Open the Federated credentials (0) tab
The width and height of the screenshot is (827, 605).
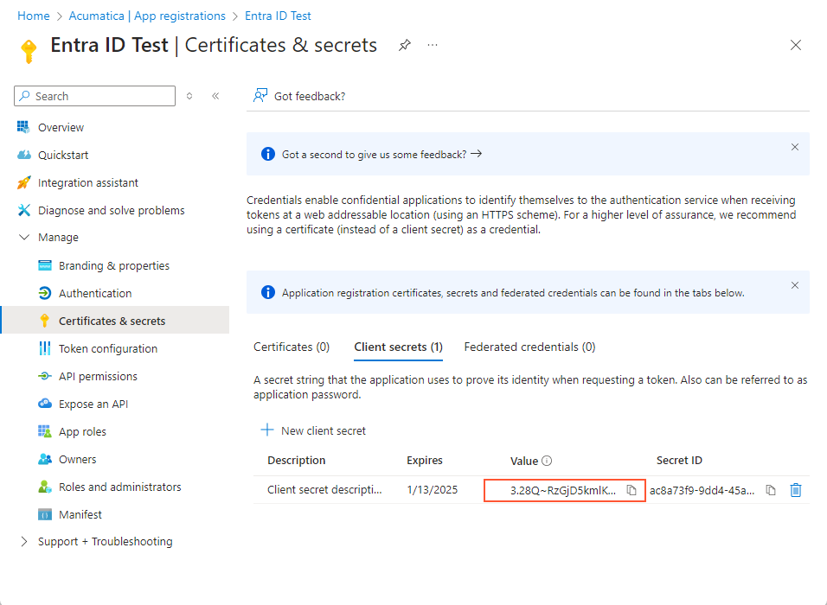pyautogui.click(x=529, y=347)
